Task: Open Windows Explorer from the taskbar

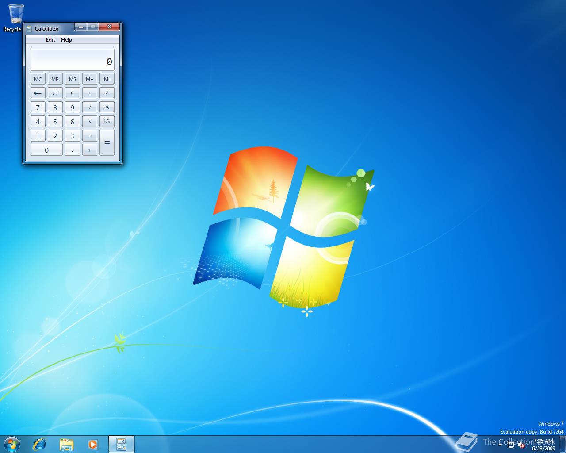Action: pos(66,444)
